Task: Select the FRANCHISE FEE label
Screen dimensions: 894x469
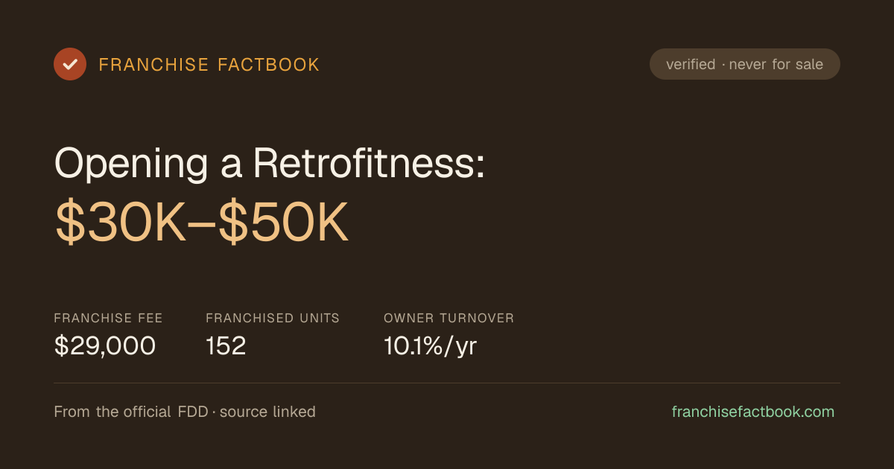Action: [108, 318]
